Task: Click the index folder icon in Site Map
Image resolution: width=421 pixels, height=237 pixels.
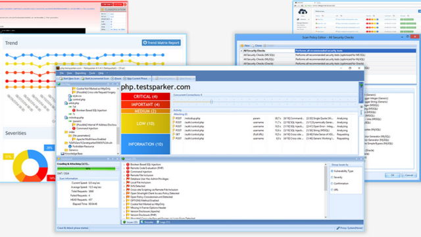Action: click(x=66, y=132)
